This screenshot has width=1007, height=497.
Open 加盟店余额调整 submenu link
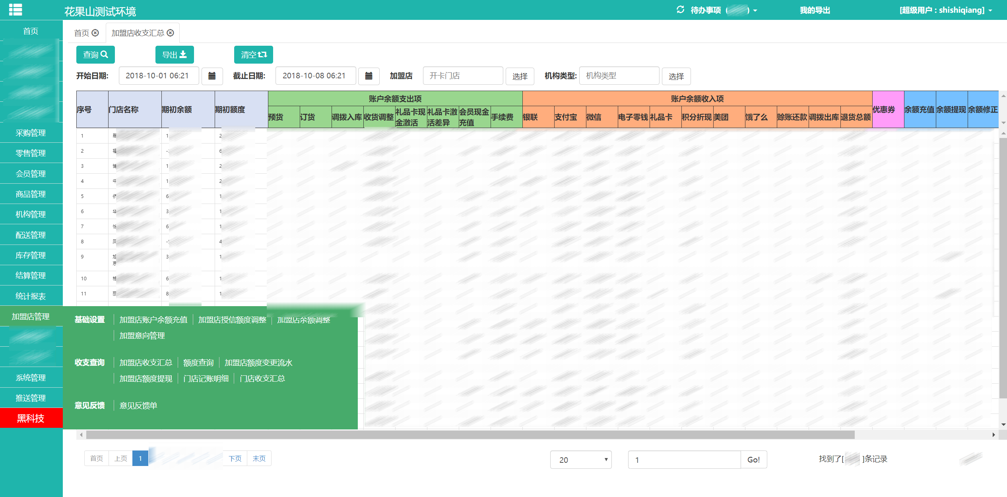[303, 320]
